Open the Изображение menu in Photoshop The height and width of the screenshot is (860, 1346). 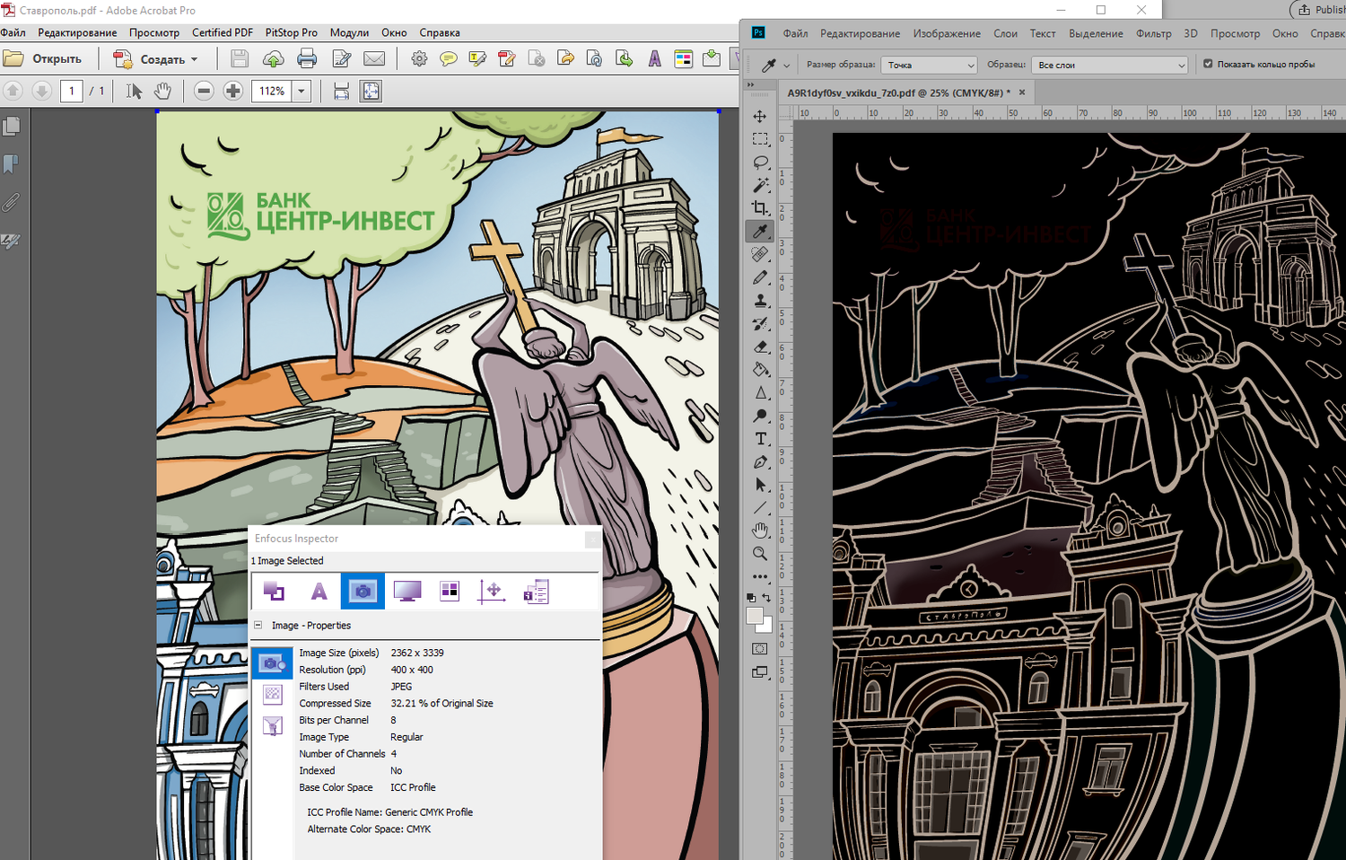(947, 33)
